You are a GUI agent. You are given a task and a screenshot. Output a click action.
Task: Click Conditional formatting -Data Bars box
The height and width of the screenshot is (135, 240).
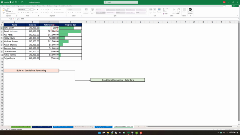pos(118,80)
